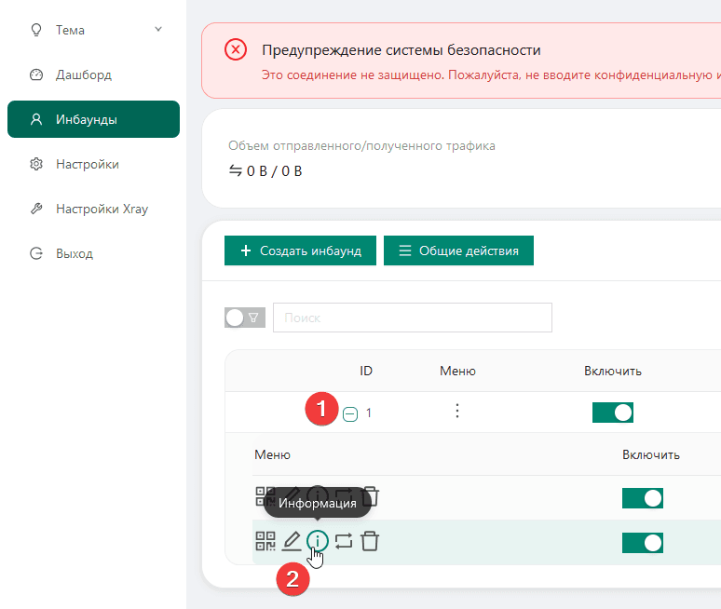Collapse the inbound row with ID 1
Viewport: 721px width, 609px height.
coord(350,414)
